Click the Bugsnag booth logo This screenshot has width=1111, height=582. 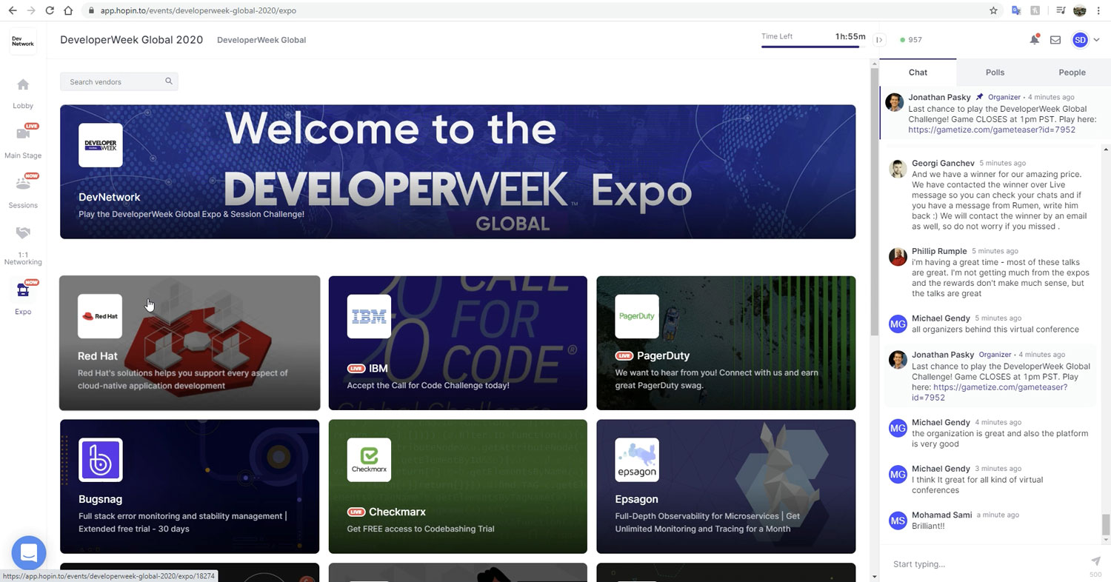point(100,460)
